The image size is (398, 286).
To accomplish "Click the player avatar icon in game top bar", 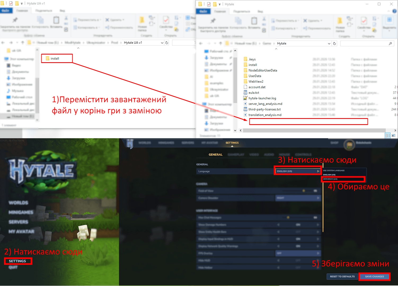I will pyautogui.click(x=349, y=144).
